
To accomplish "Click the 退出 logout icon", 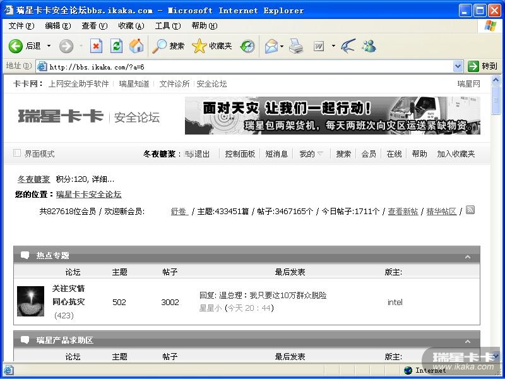I will 189,154.
